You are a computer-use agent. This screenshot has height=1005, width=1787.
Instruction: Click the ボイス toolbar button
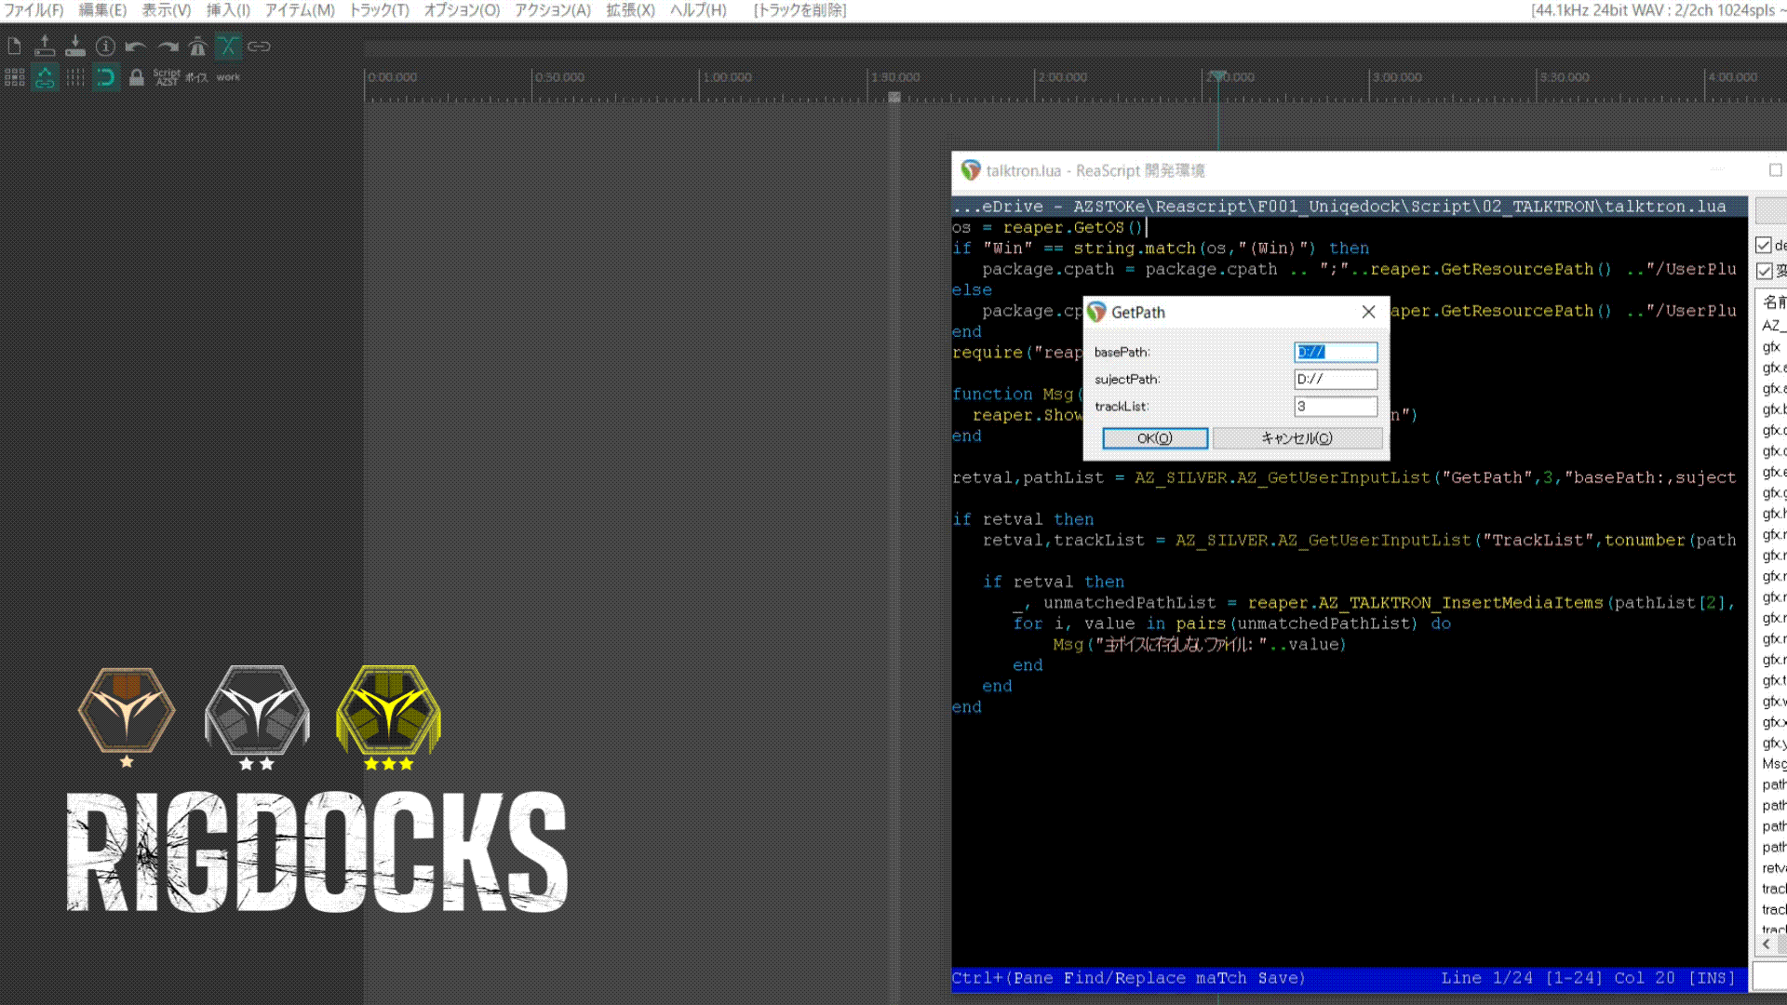(x=196, y=77)
